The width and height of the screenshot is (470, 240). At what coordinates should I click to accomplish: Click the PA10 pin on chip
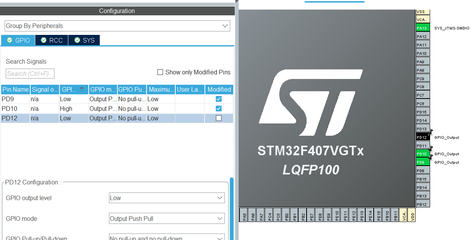(x=423, y=53)
